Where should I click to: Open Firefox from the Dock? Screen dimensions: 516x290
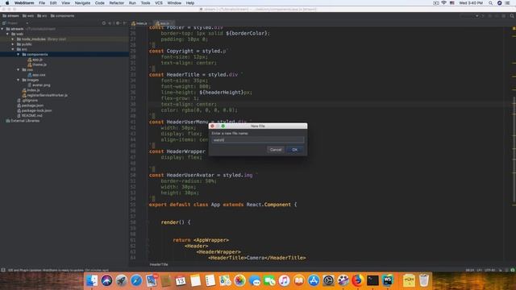click(x=357, y=280)
